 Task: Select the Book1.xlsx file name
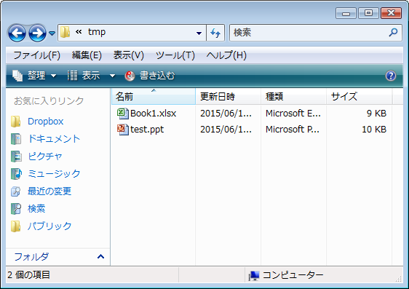pos(153,114)
